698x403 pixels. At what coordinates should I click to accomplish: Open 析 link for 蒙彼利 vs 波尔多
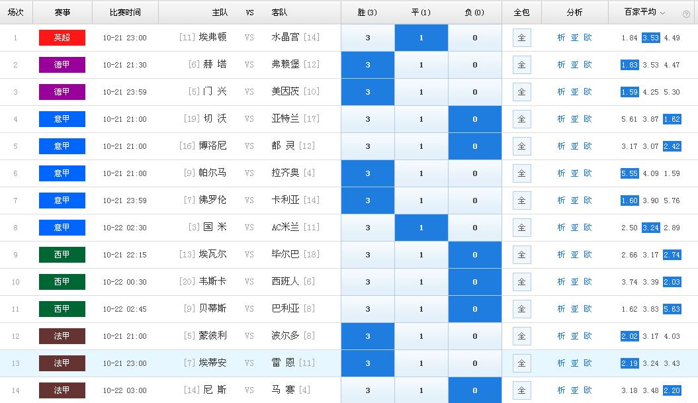(561, 336)
